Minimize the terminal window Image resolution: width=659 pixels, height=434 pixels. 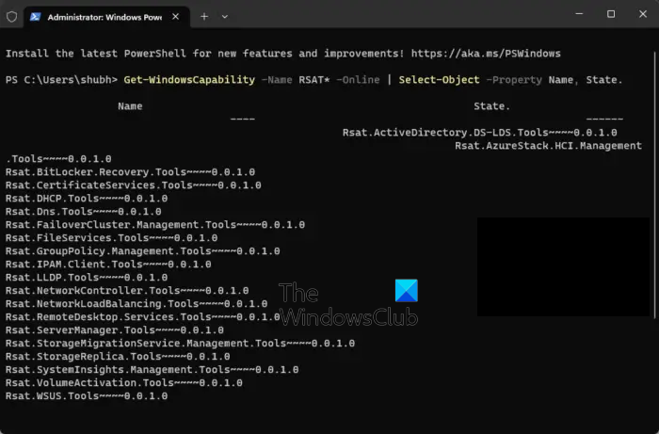[579, 14]
